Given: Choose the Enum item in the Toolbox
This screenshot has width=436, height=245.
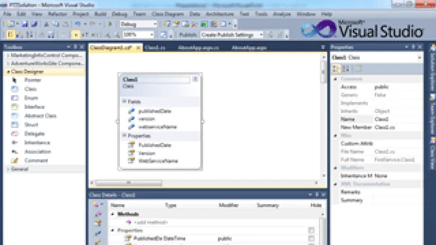Looking at the screenshot, I should click(x=31, y=98).
